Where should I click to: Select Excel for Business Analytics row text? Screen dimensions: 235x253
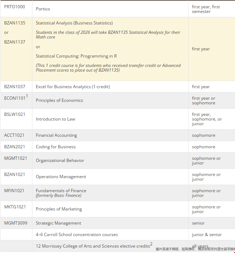point(73,87)
